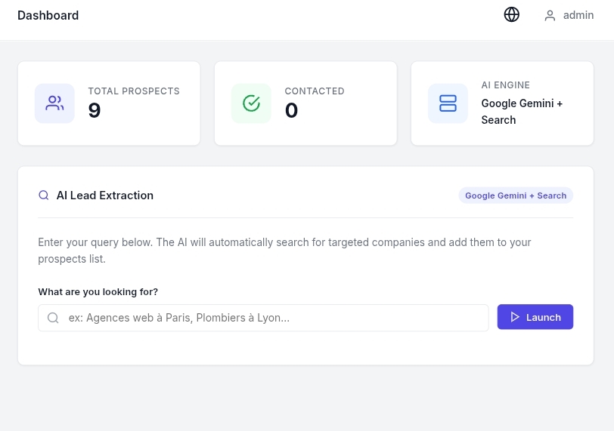Click the admin user profile icon
614x431 pixels.
550,16
